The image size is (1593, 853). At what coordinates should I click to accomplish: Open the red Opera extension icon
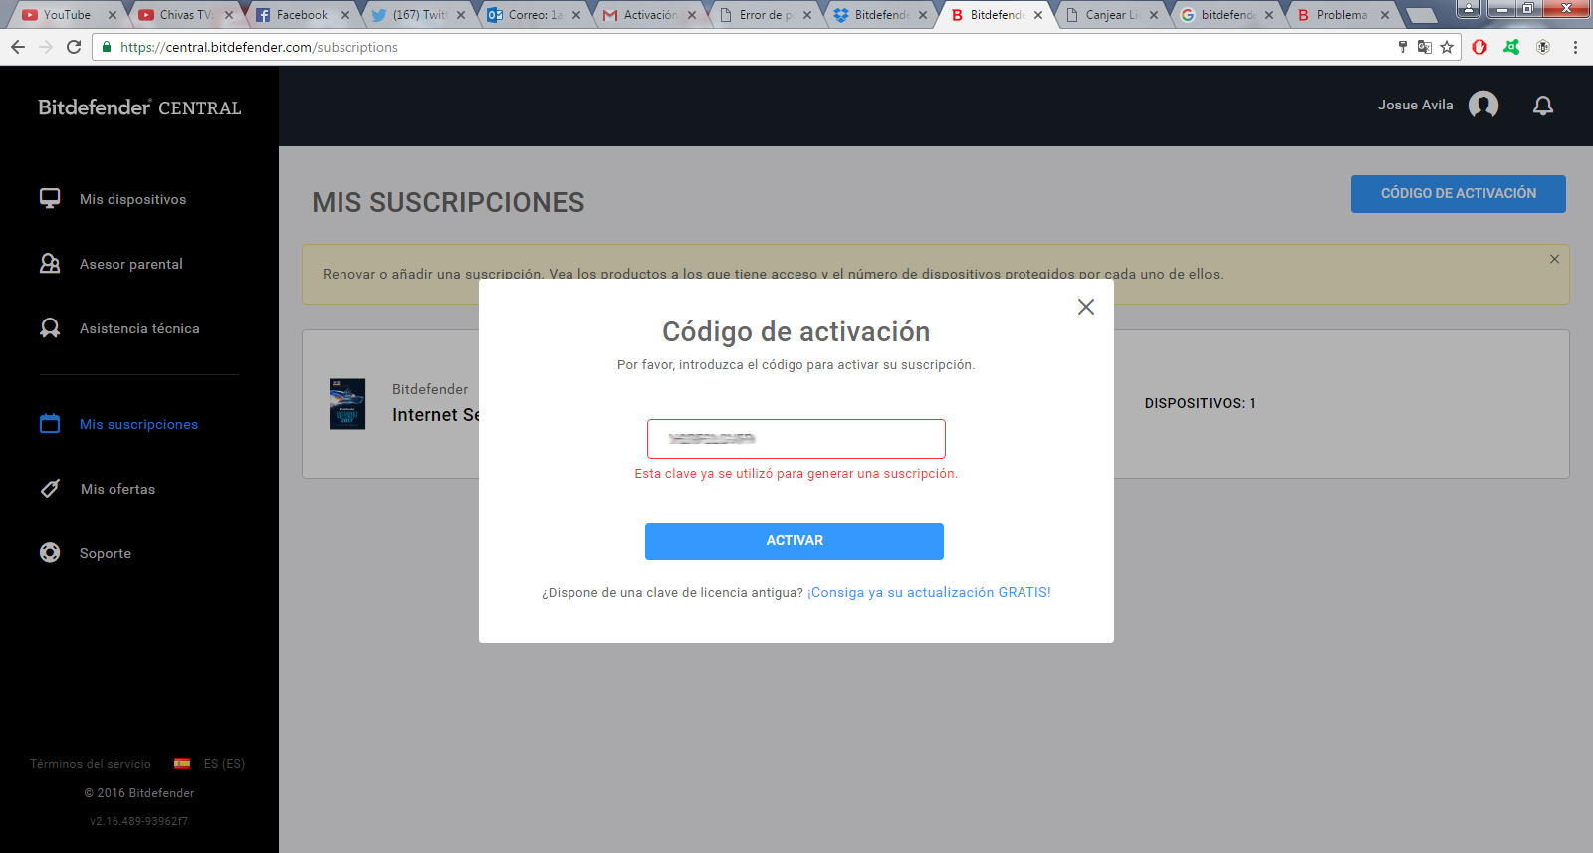pos(1479,47)
